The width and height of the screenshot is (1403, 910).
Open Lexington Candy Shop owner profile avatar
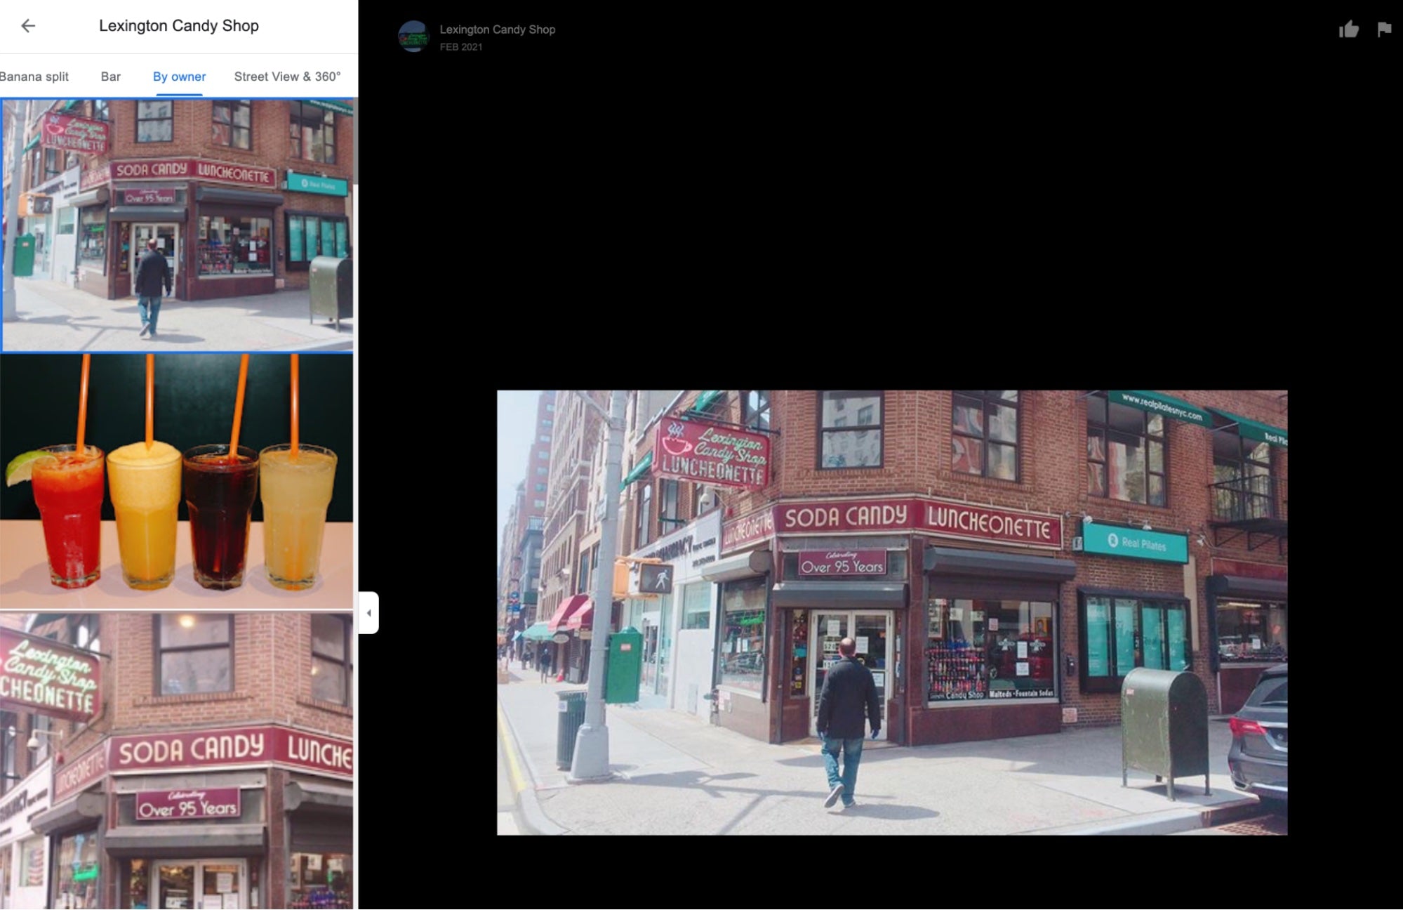[413, 37]
